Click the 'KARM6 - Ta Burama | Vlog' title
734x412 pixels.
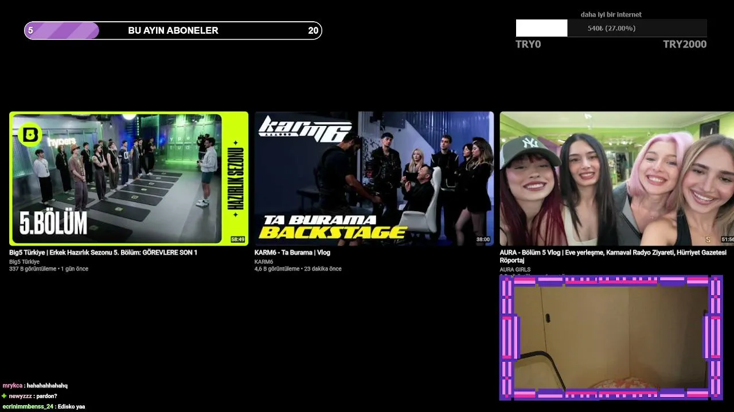(x=292, y=252)
